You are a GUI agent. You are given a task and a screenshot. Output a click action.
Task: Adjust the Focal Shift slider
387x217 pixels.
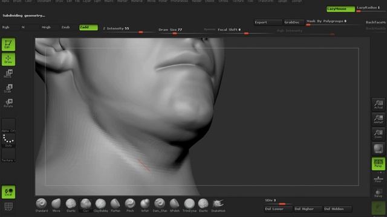(245, 31)
